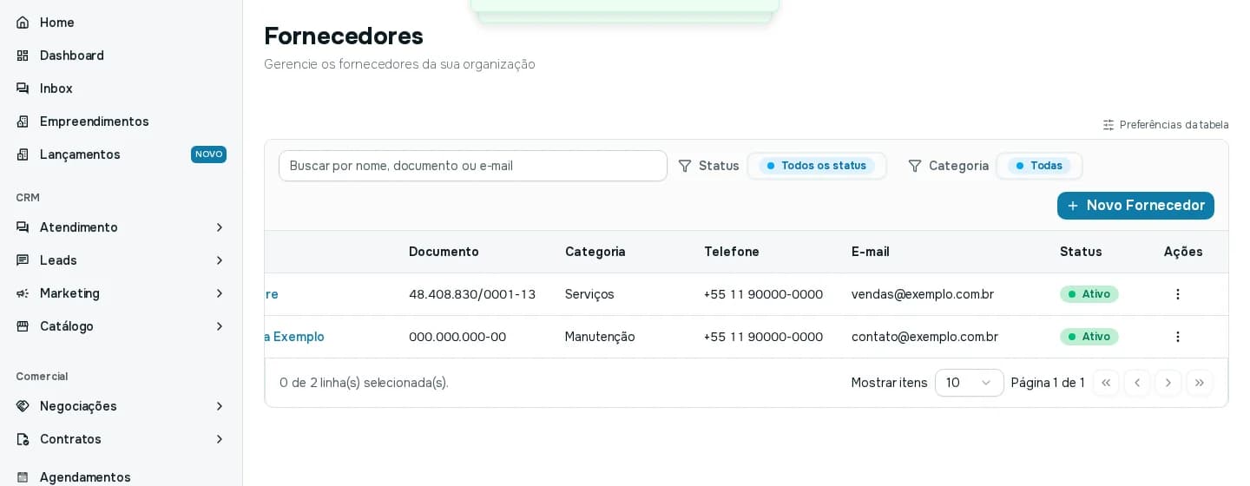Click Ativo status badge in Serviços row
This screenshot has width=1250, height=486.
click(x=1089, y=294)
